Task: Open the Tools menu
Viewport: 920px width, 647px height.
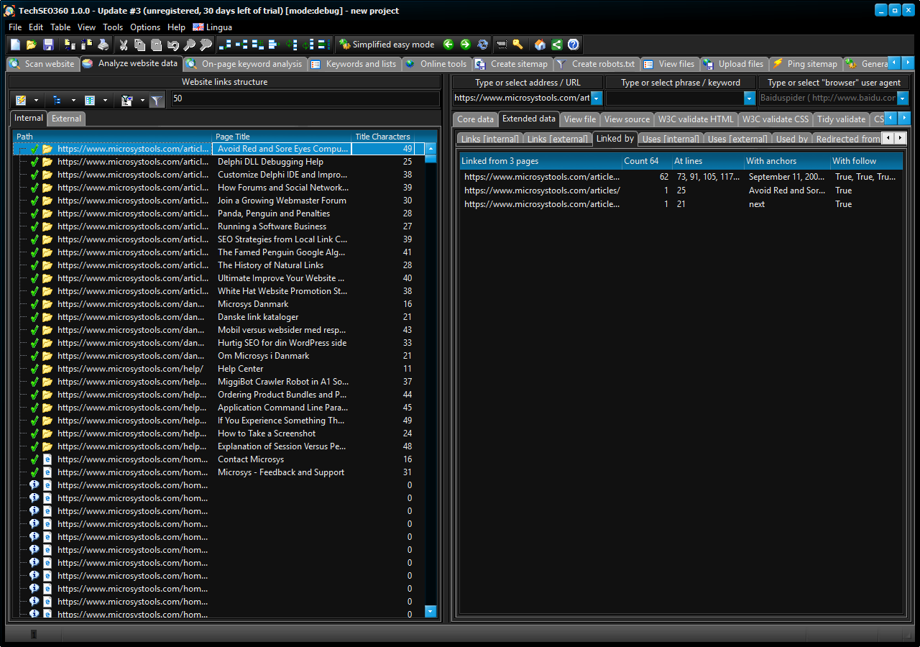Action: click(113, 27)
